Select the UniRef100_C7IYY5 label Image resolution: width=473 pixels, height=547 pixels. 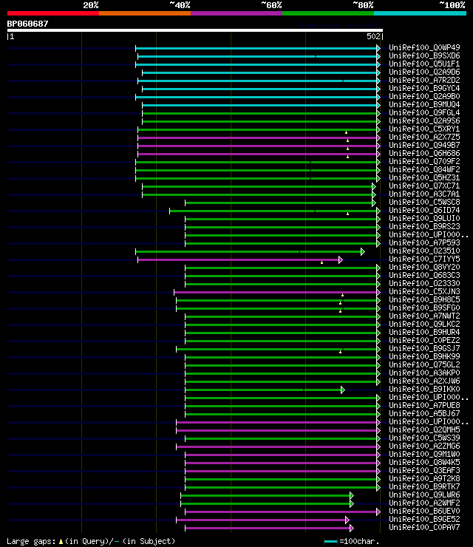[x=424, y=259]
